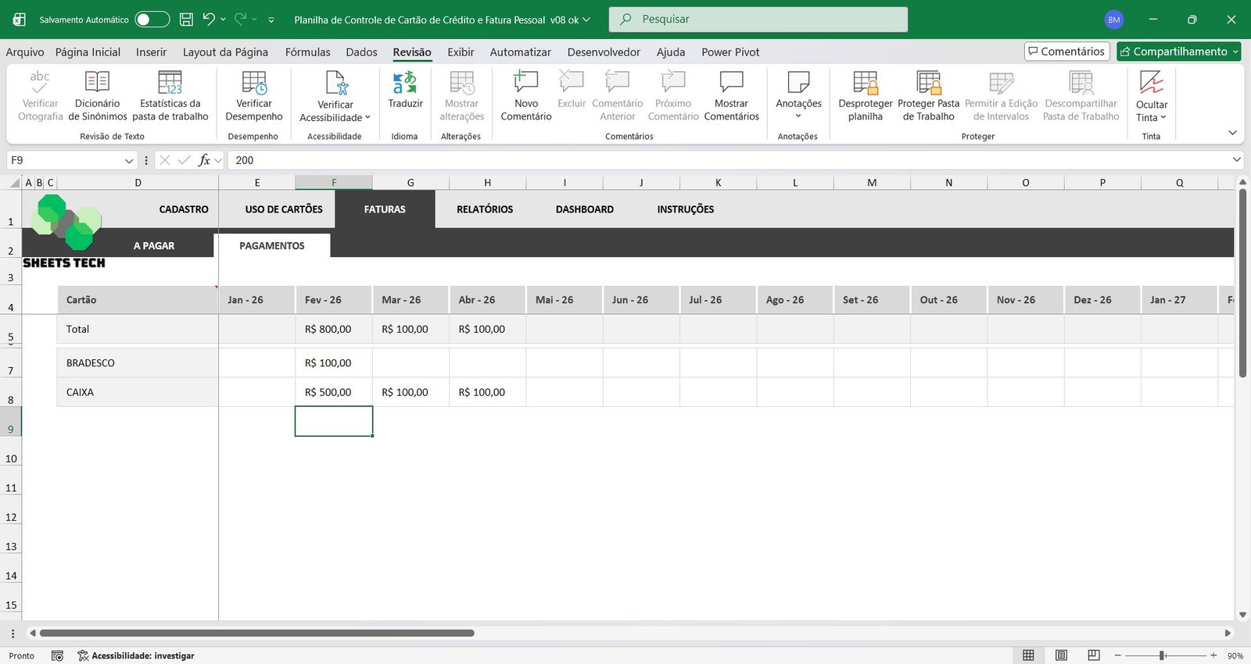Image resolution: width=1251 pixels, height=664 pixels.
Task: Click the Dicionário de Sinônimos icon
Action: tap(97, 83)
